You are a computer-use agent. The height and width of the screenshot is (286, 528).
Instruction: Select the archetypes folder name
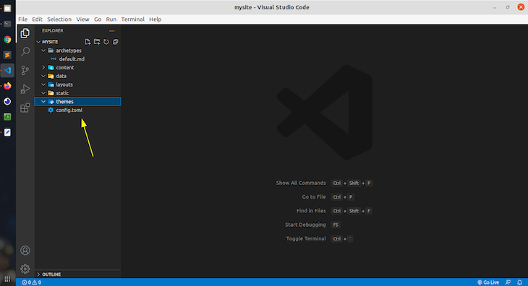[x=69, y=51]
